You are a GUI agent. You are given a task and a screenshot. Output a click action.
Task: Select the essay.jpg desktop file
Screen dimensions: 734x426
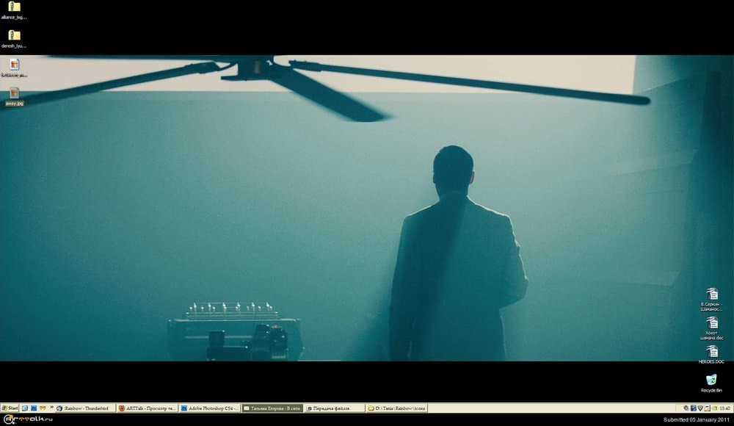[14, 93]
